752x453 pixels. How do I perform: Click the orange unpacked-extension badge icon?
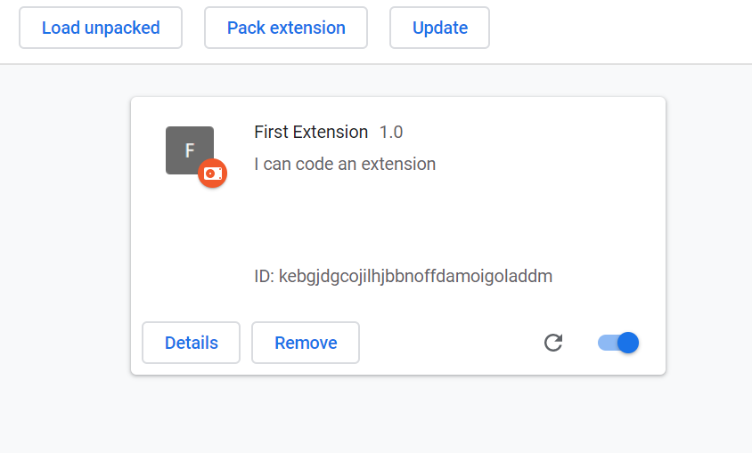coord(213,174)
